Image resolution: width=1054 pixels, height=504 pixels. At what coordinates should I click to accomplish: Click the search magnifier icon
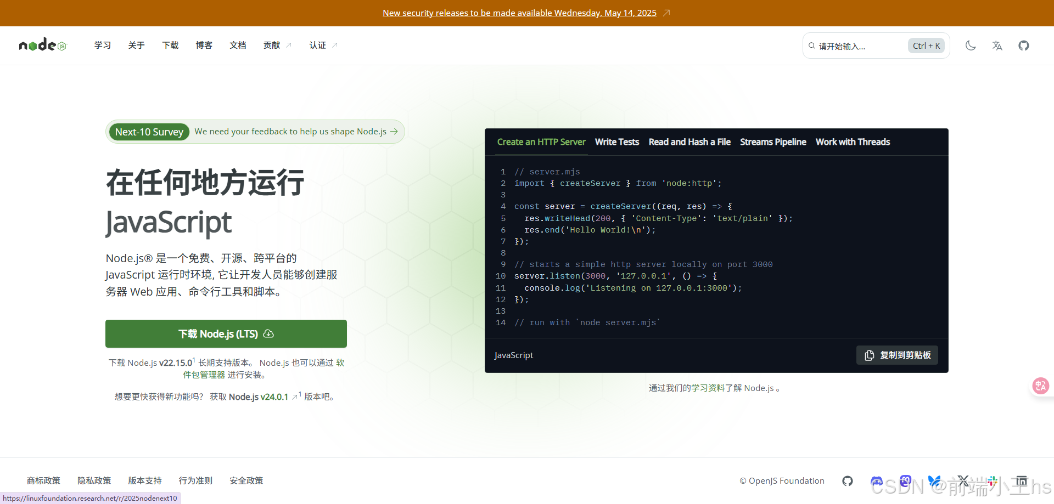coord(812,46)
